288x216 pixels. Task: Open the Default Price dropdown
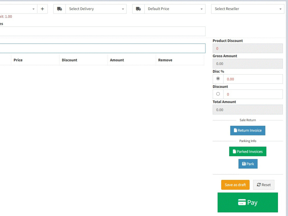pos(175,9)
